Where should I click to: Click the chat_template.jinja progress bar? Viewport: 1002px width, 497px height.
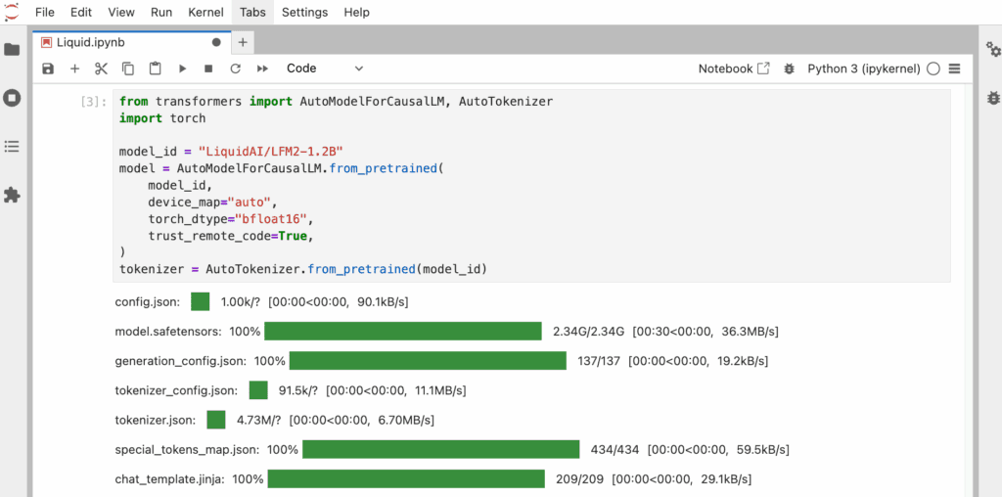pos(406,478)
